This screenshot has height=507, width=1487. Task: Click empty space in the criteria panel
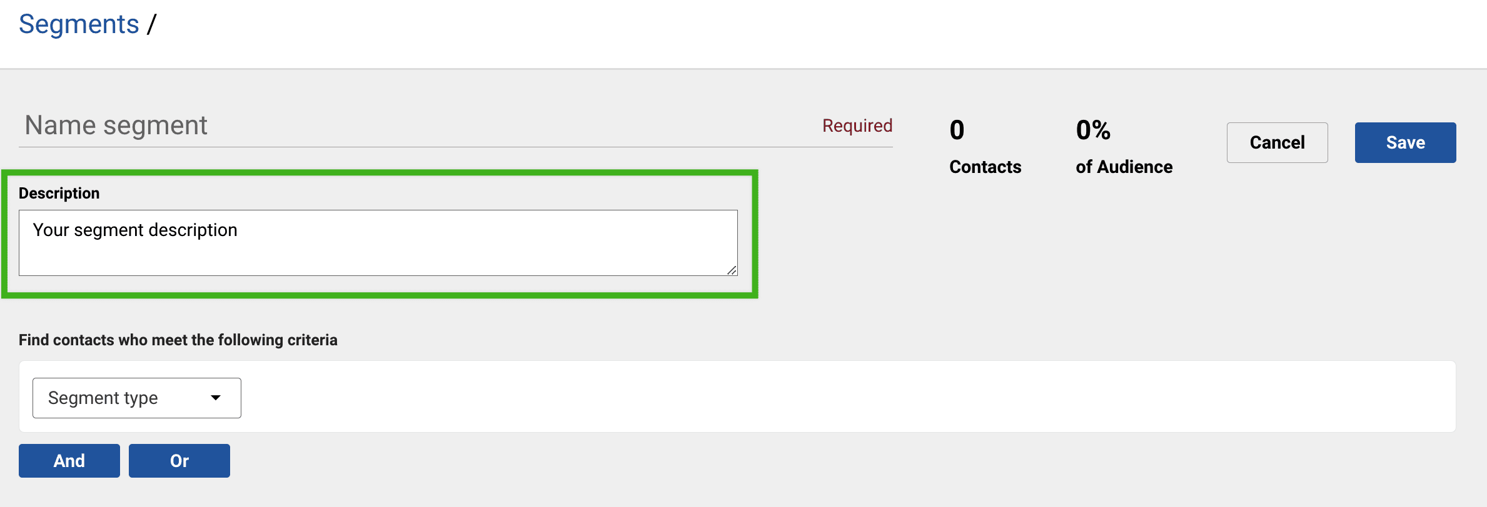813,396
